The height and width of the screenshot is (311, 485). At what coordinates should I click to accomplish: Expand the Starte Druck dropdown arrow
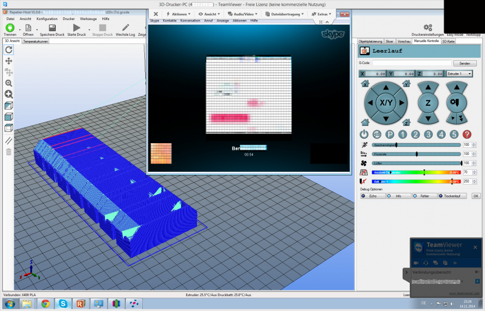pyautogui.click(x=89, y=30)
